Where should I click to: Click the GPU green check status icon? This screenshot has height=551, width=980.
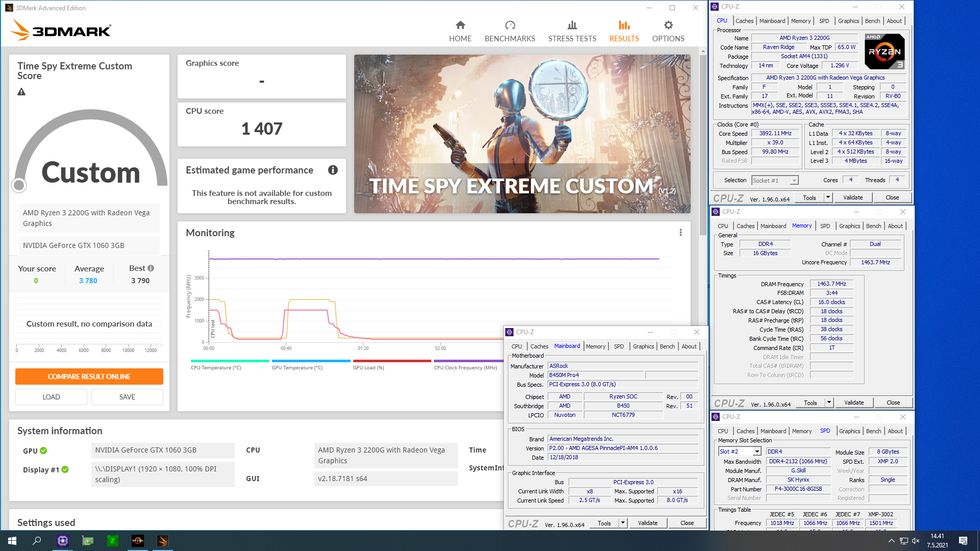pyautogui.click(x=43, y=450)
